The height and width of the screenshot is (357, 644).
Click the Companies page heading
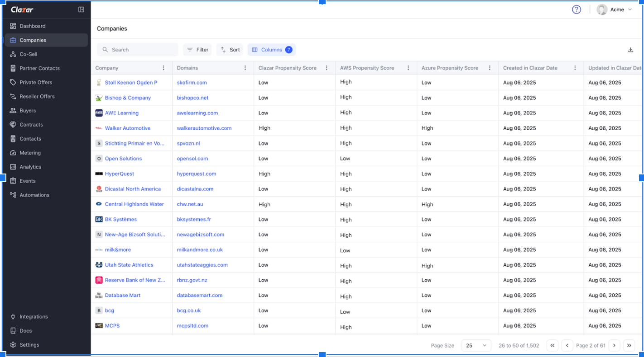tap(112, 28)
